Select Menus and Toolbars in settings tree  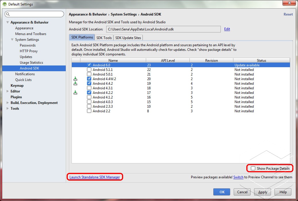[x=31, y=34]
